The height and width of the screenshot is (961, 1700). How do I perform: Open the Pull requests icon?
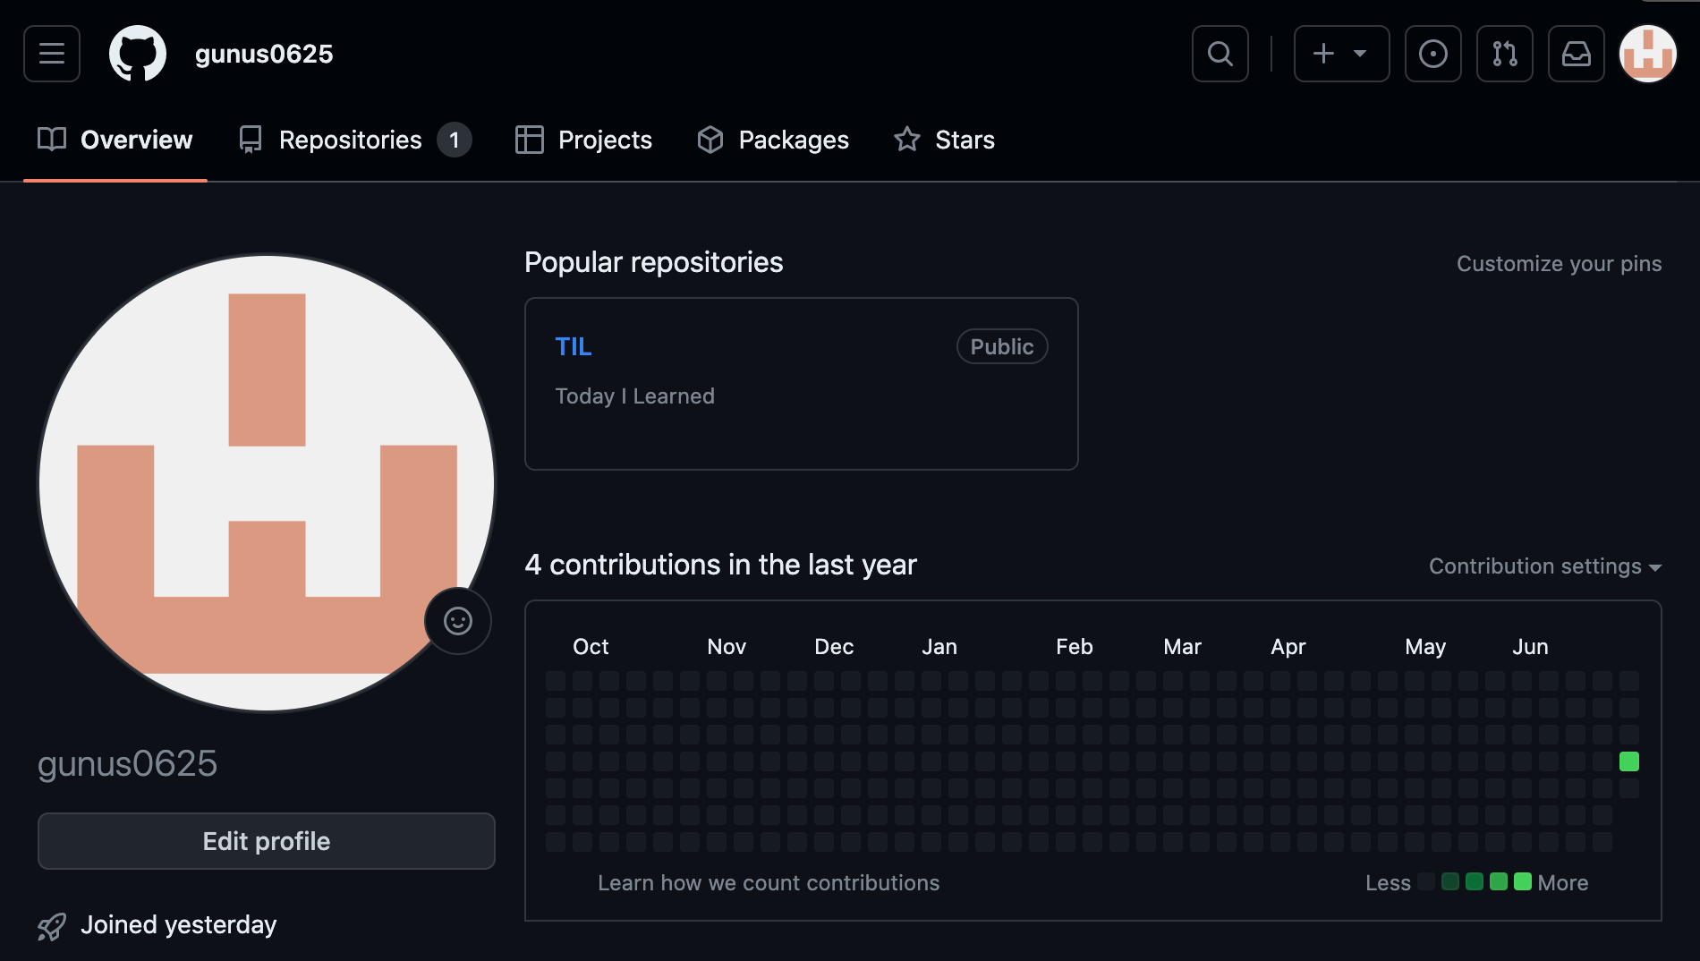[1505, 54]
